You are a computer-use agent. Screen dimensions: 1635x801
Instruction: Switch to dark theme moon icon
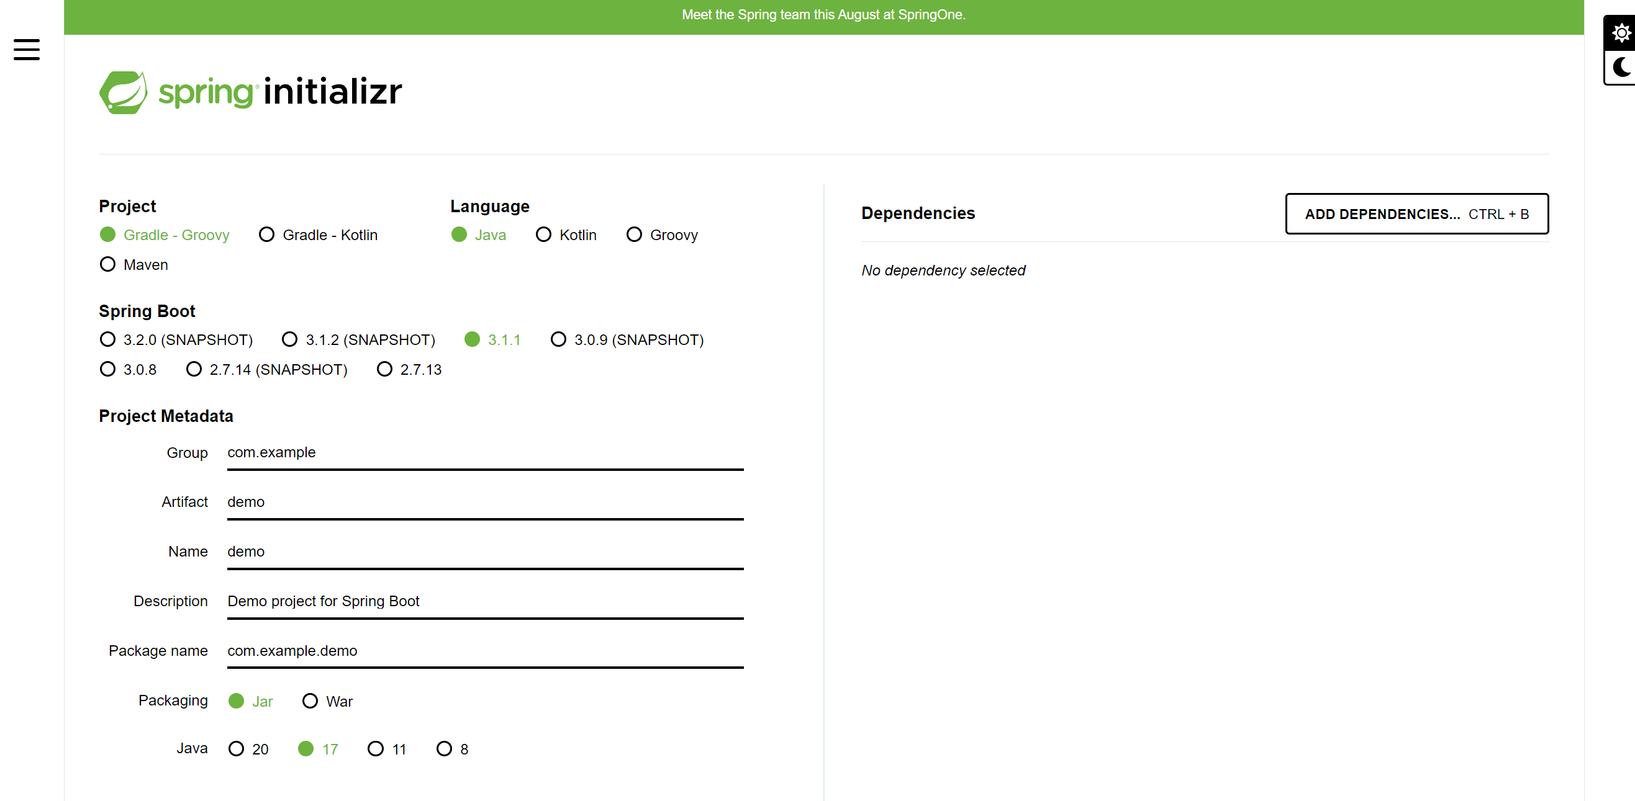pyautogui.click(x=1621, y=66)
